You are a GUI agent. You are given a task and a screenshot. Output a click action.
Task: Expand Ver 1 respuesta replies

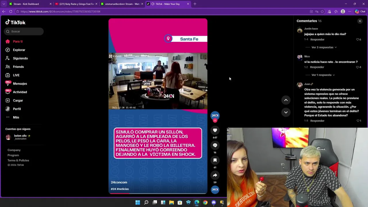(323, 75)
